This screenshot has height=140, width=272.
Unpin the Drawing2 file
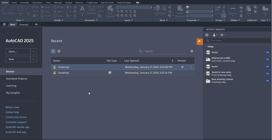pos(183,67)
